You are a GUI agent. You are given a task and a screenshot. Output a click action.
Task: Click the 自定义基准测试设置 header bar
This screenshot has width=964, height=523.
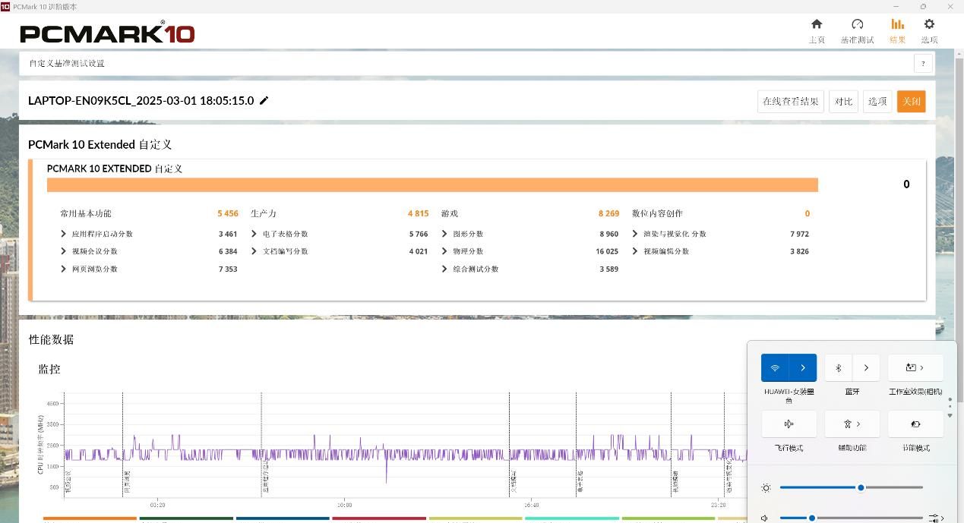coord(477,64)
